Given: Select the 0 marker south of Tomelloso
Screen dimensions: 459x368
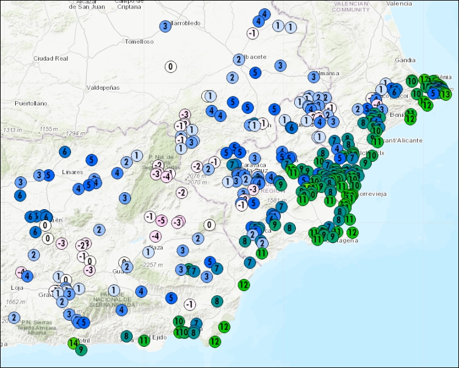Looking at the screenshot, I should [x=170, y=67].
